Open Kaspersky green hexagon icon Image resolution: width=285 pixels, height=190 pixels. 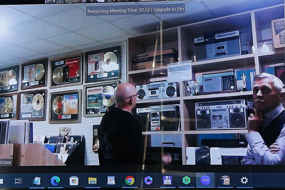coord(187,180)
